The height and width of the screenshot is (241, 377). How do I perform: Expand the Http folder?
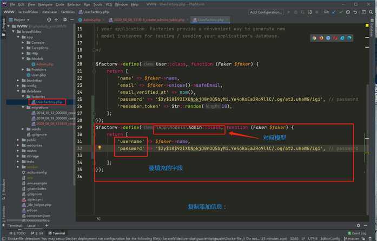(x=23, y=53)
